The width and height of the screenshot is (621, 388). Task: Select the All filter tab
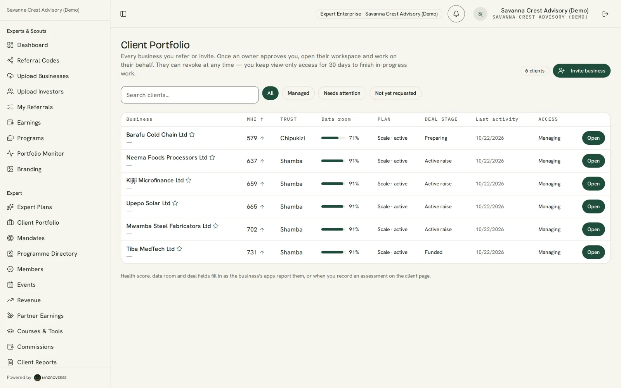tap(271, 93)
